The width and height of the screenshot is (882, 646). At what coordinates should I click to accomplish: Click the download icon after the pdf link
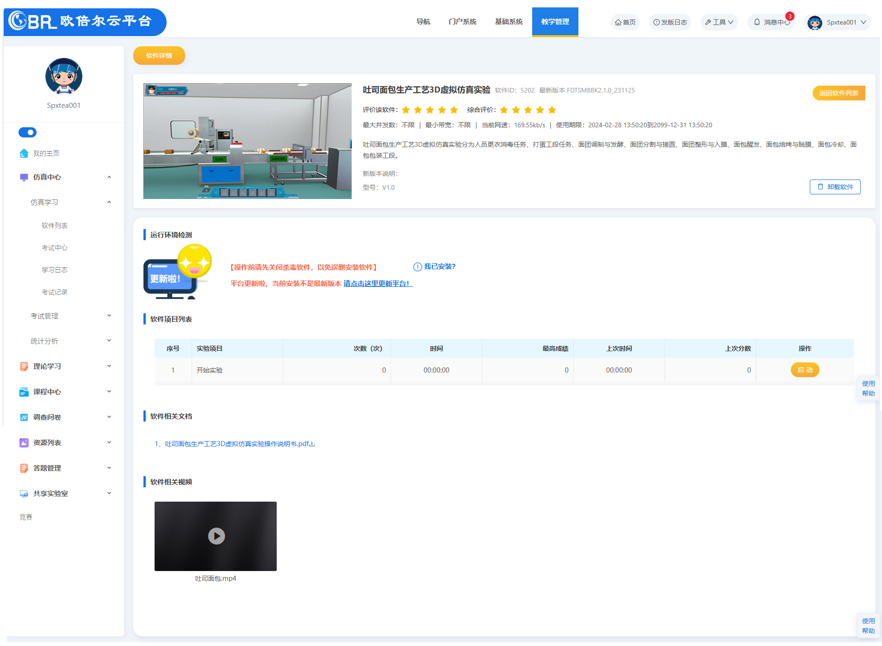[312, 444]
